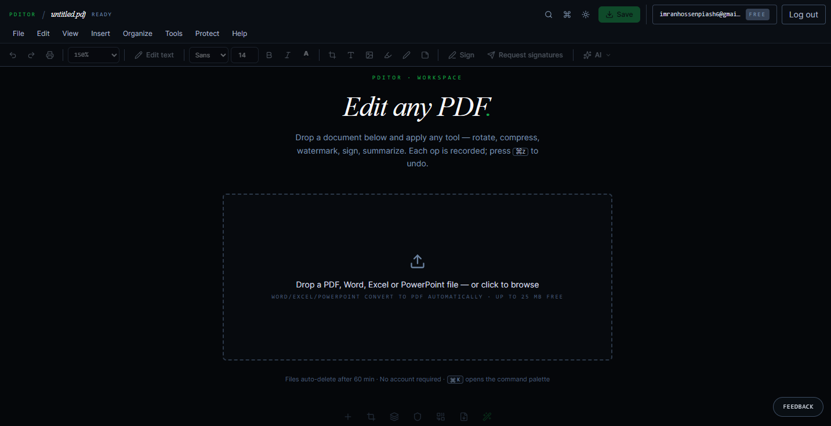Open the 150% zoom dropdown

coord(93,55)
